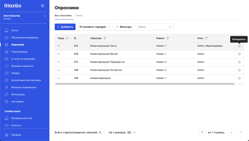Screen dimensions: 249x141
Task: Click the Клиент 2 cell
Action: coord(161,70)
